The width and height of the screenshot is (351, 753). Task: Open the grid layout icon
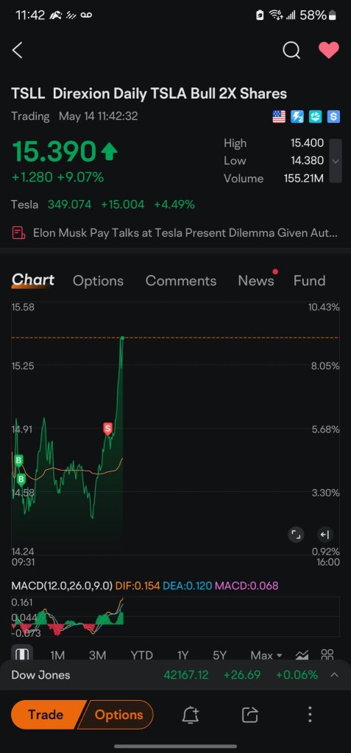[327, 655]
